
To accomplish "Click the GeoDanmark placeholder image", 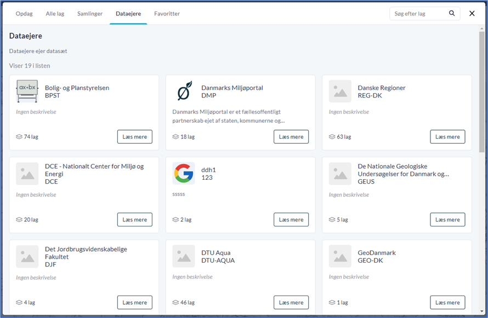I will [340, 257].
